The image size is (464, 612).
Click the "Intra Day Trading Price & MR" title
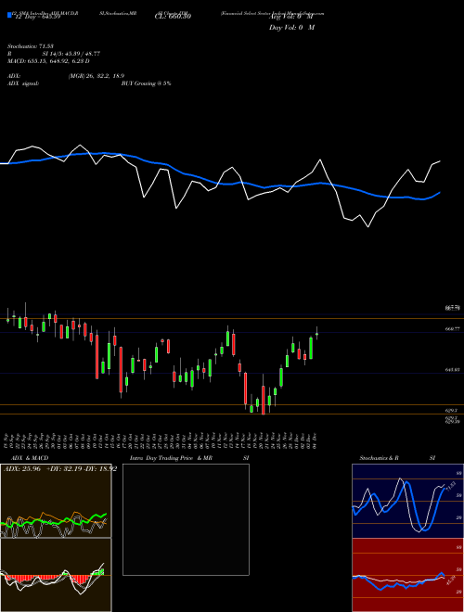pos(171,458)
